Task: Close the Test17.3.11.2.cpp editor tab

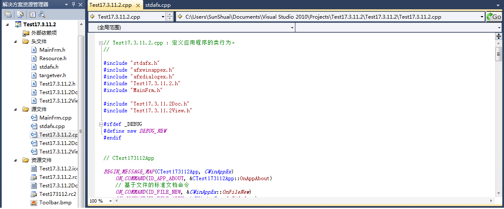Action: 138,5
